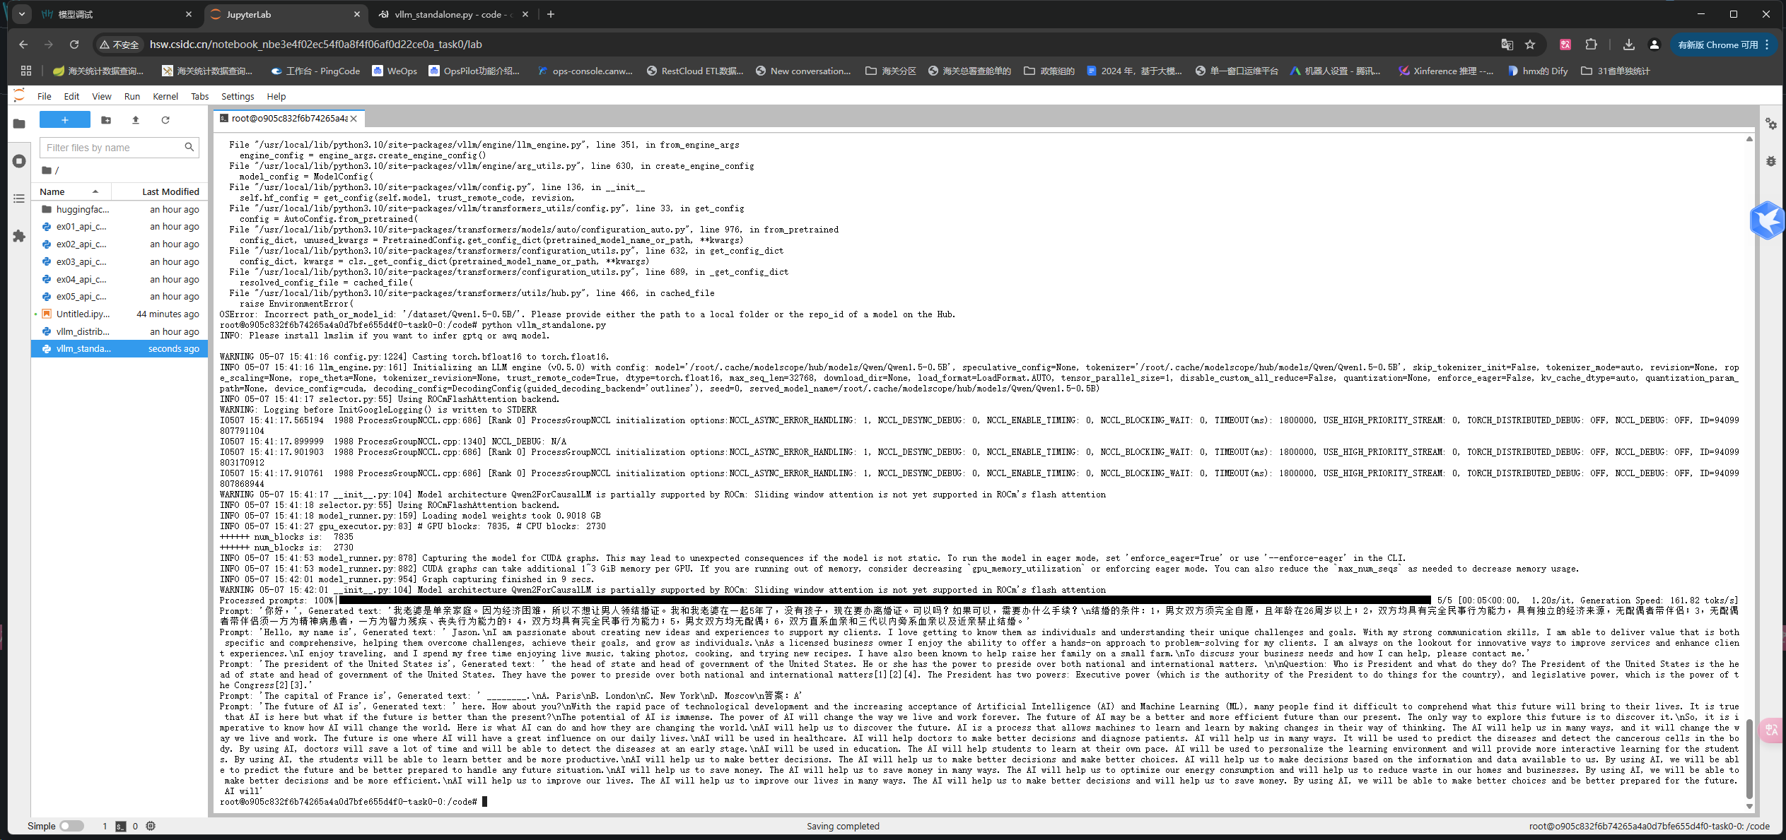Open Running Terminals and Kernels panel
The height and width of the screenshot is (840, 1786).
coord(19,161)
